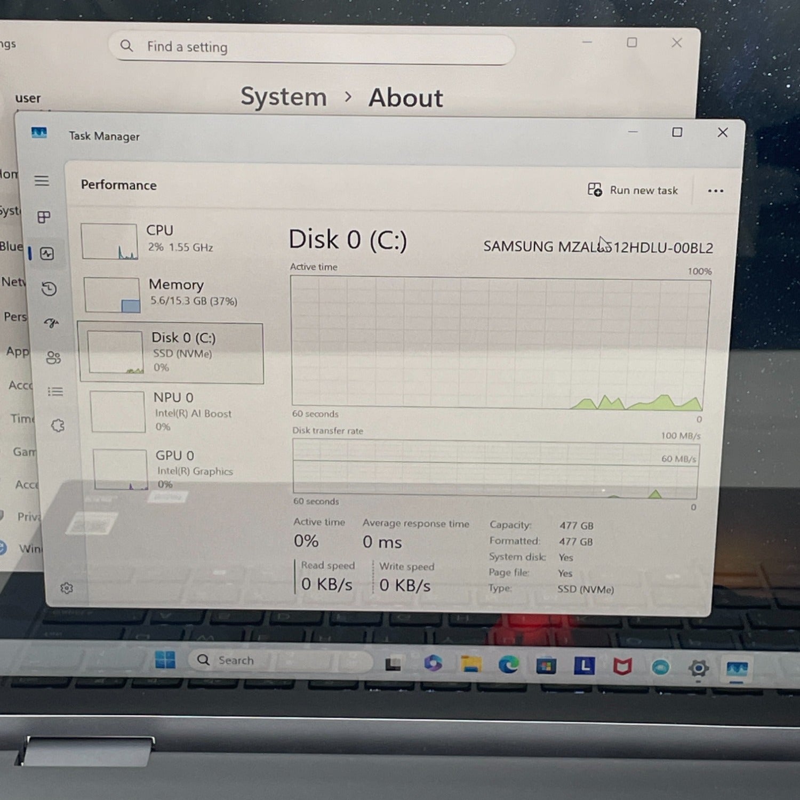Open Task Manager settings gear

click(67, 588)
